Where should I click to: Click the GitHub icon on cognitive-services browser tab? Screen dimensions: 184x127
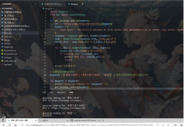(72, 120)
